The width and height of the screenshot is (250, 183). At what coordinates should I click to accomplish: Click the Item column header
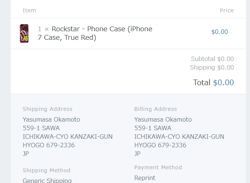29,10
